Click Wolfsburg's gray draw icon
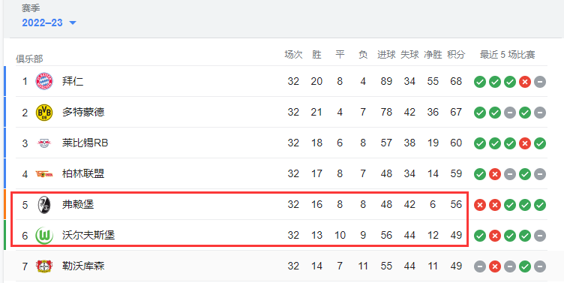 pos(540,236)
